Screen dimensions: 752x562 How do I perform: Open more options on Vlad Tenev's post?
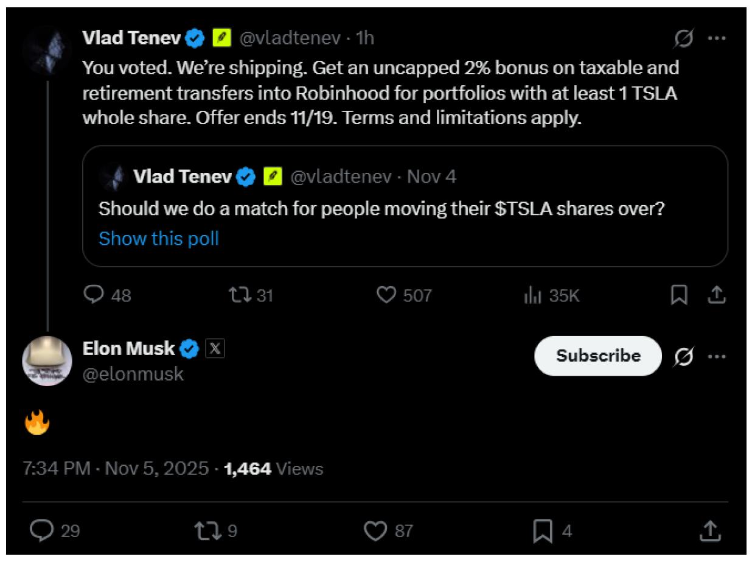pos(717,38)
